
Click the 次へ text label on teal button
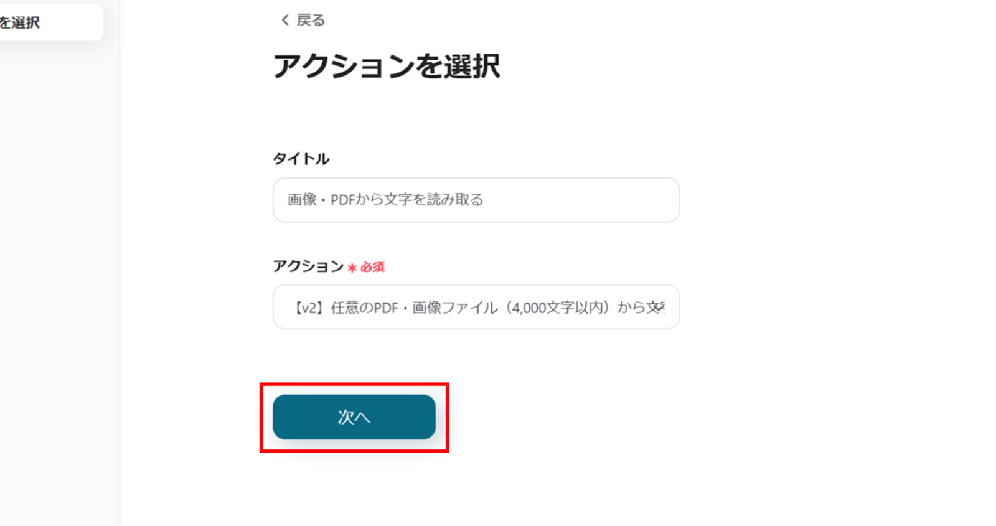(x=354, y=417)
